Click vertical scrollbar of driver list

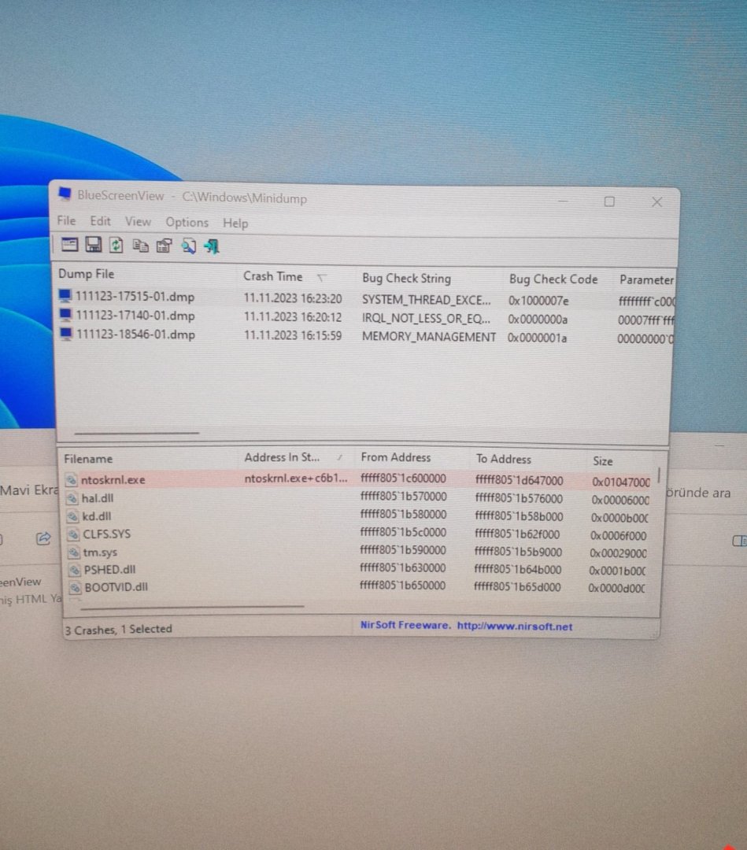(659, 476)
